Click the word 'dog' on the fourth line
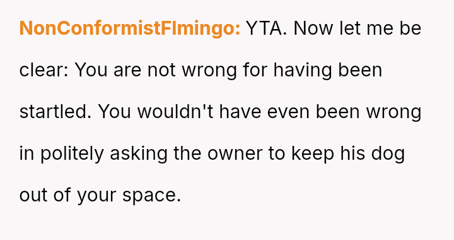The width and height of the screenshot is (454, 240). pyautogui.click(x=388, y=154)
